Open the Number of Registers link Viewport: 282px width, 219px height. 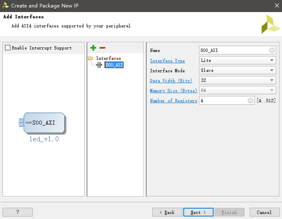173,101
